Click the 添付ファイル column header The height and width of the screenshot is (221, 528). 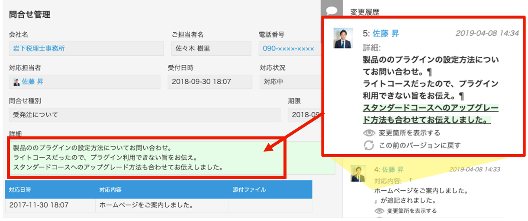(249, 189)
